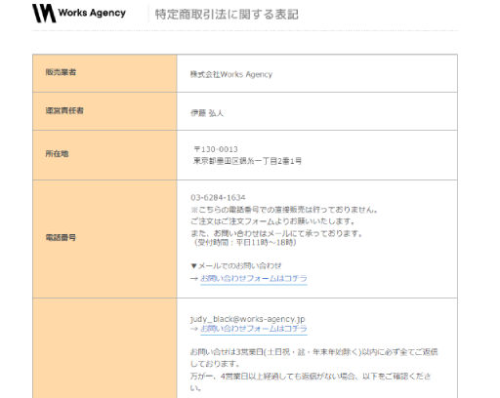Click the Tokyo street address line
Viewport: 500px width, 398px height.
tap(247, 161)
